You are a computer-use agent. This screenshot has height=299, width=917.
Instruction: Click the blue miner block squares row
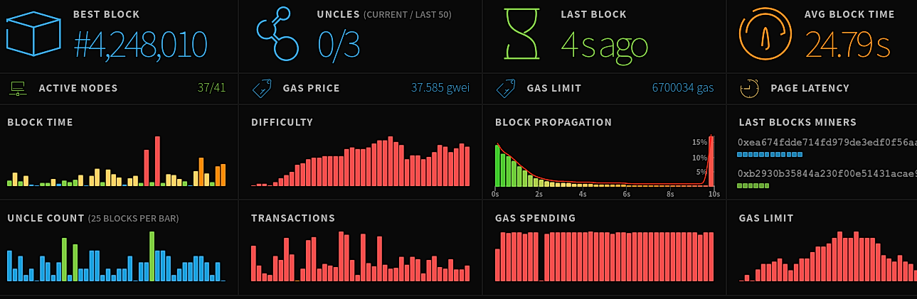pyautogui.click(x=770, y=154)
